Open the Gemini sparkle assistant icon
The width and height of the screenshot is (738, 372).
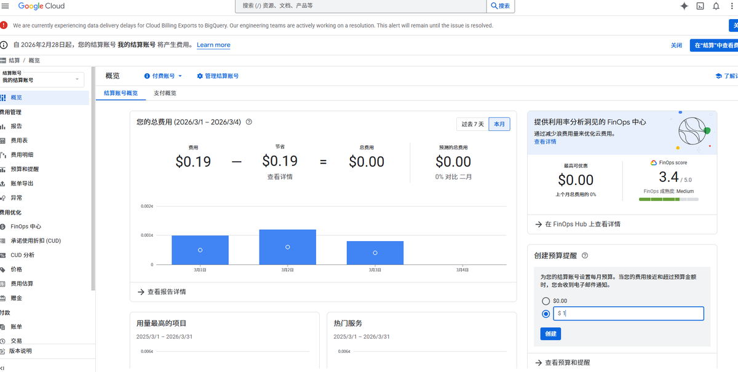click(684, 6)
